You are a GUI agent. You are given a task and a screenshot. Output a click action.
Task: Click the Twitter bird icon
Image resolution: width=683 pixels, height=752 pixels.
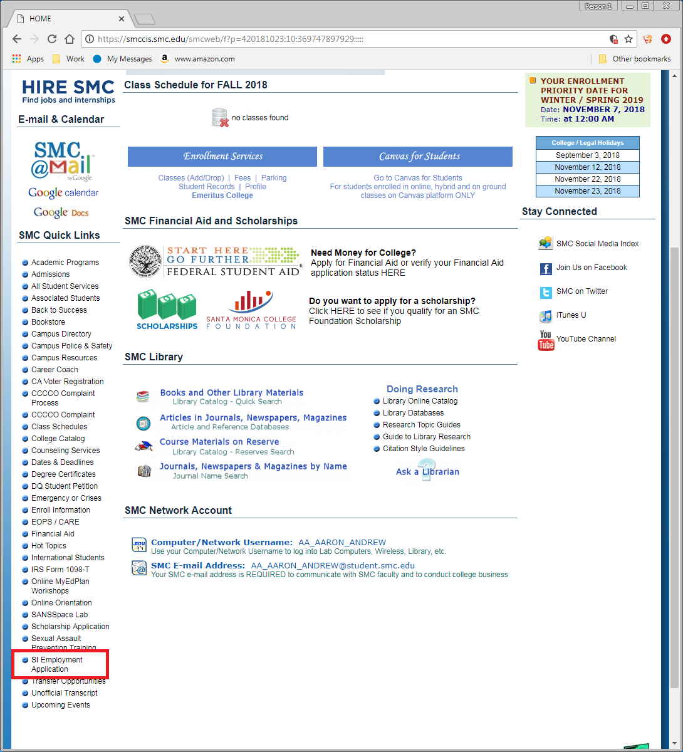(x=546, y=292)
